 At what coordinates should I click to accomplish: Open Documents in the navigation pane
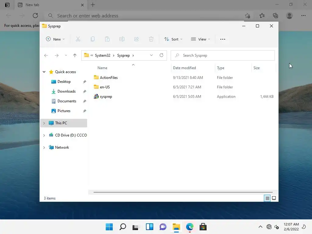coord(67,101)
